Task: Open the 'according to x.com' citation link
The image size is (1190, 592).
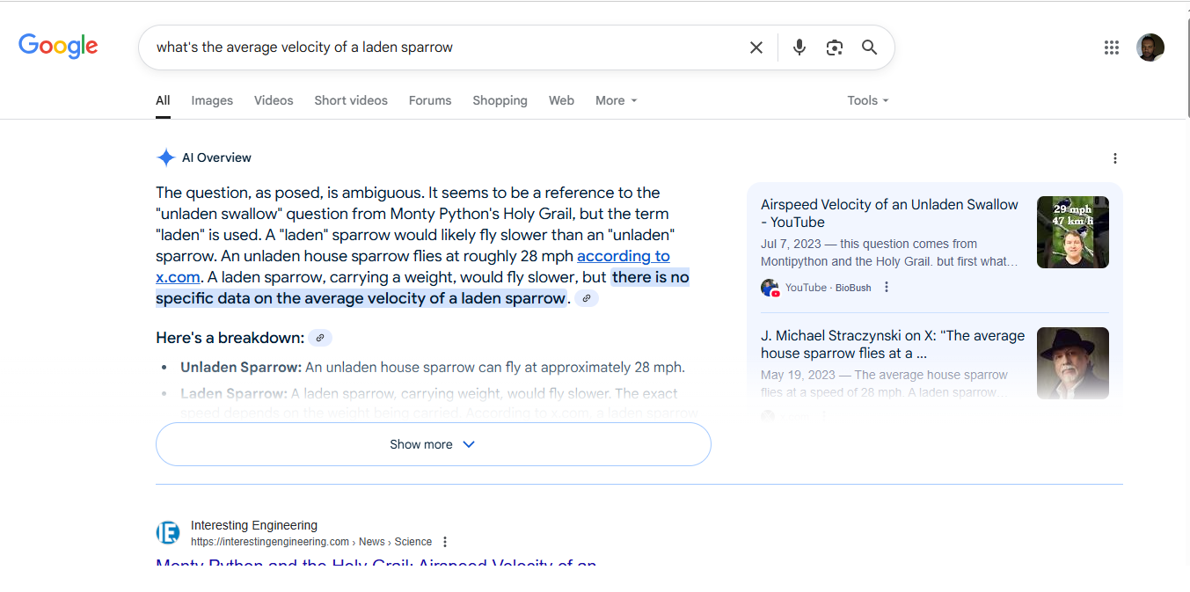Action: coord(623,255)
